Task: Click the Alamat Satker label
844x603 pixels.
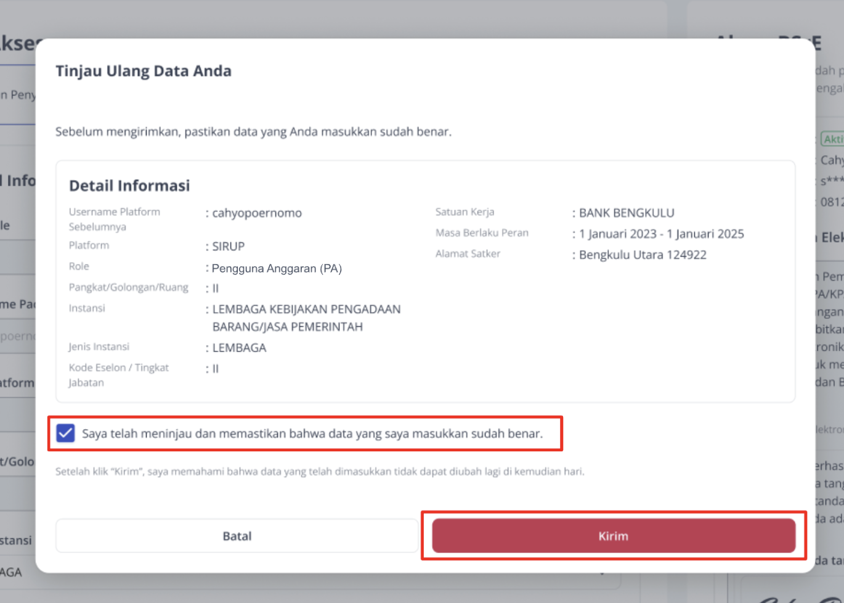Action: 468,253
